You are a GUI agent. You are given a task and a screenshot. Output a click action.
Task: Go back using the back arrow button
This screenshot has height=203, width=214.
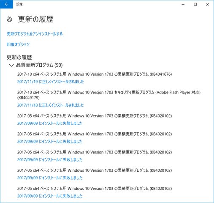pos(7,4)
